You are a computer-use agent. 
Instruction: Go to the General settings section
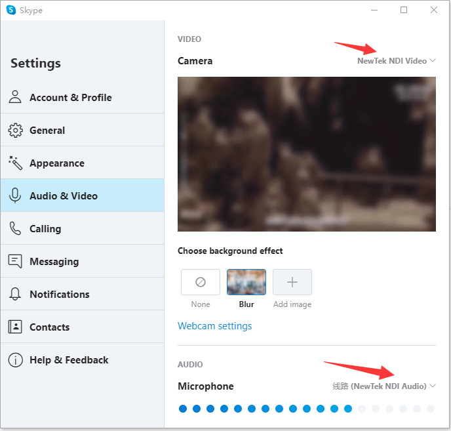pyautogui.click(x=82, y=130)
